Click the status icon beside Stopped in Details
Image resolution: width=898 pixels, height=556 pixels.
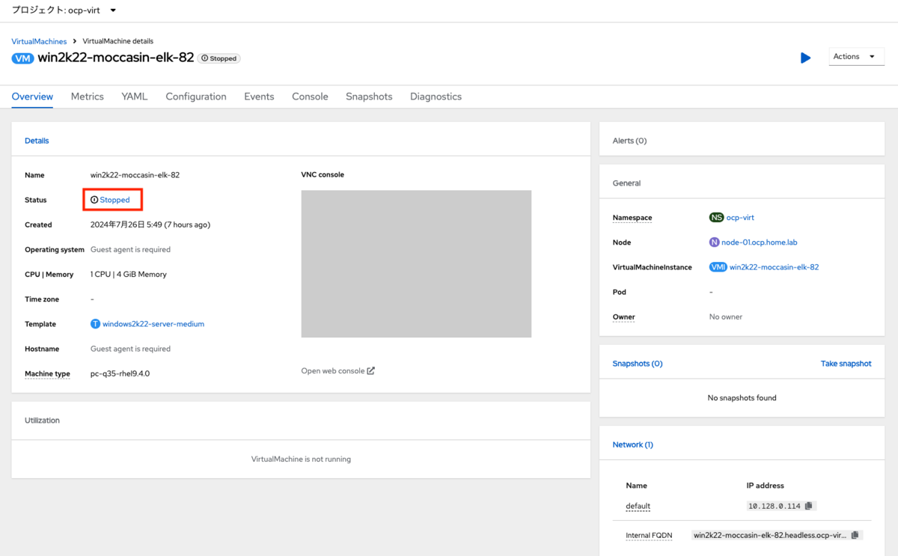[94, 200]
